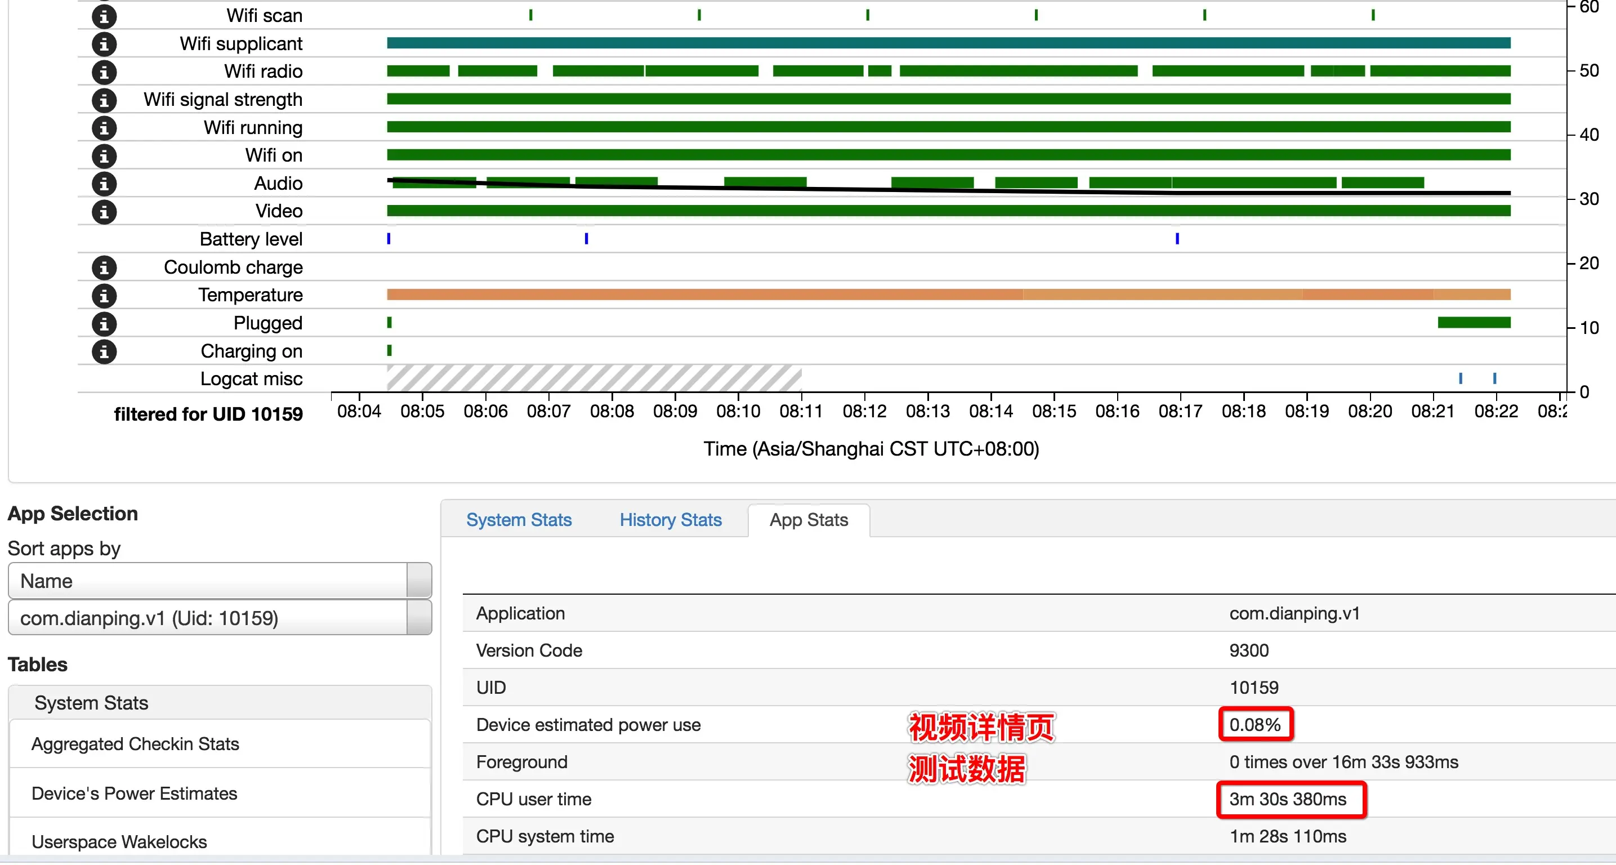Open Userspace Wakelocks table
The image size is (1616, 865).
click(119, 842)
